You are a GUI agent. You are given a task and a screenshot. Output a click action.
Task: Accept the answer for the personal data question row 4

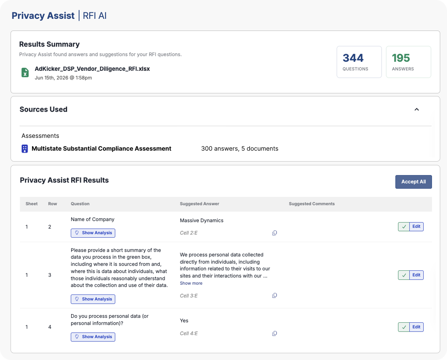[404, 327]
